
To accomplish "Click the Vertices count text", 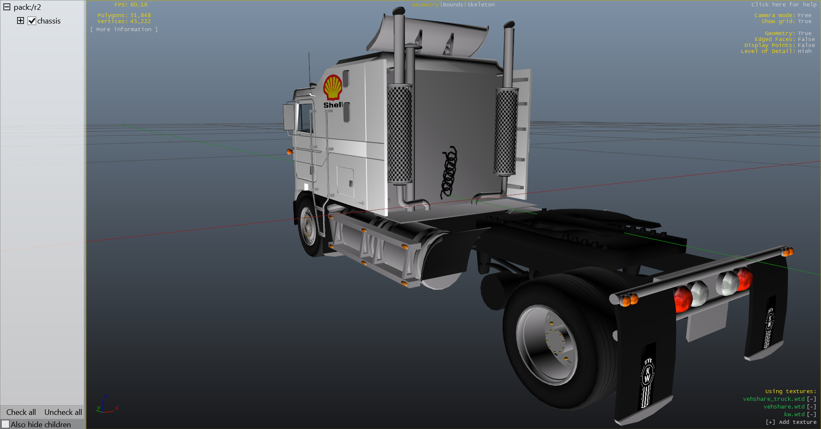I will pos(124,21).
